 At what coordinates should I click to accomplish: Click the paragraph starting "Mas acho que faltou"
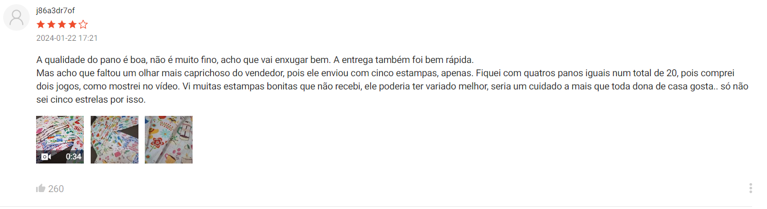392,86
